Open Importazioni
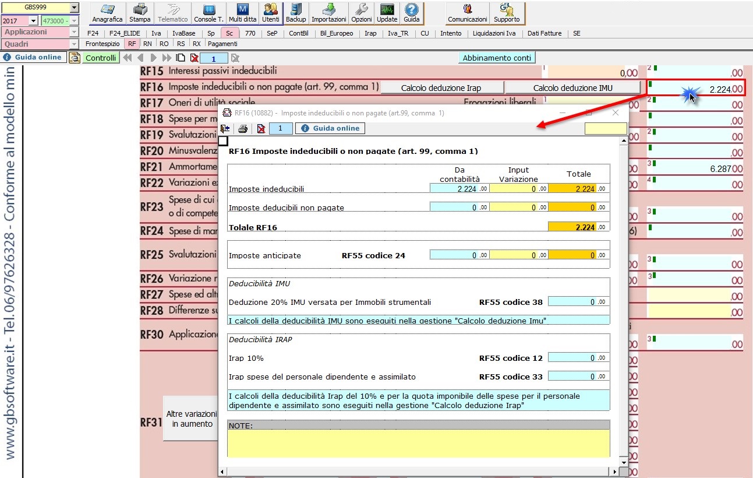 [x=329, y=13]
